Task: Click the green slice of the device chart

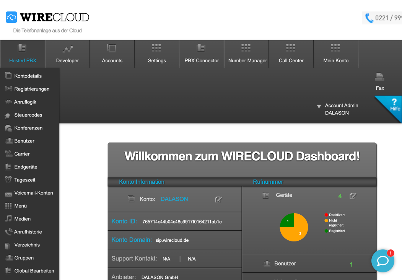Action: (288, 220)
